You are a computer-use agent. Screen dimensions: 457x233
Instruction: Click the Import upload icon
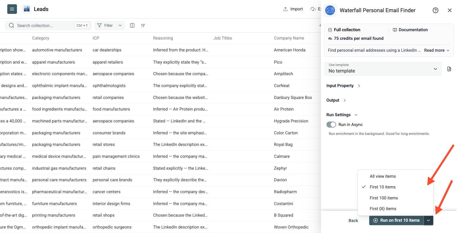[285, 9]
